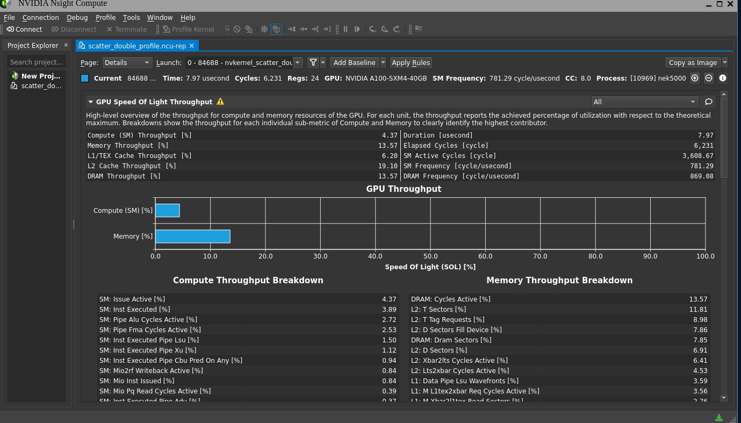
Task: Click the blue baseline color square next to Current
Action: (84, 78)
